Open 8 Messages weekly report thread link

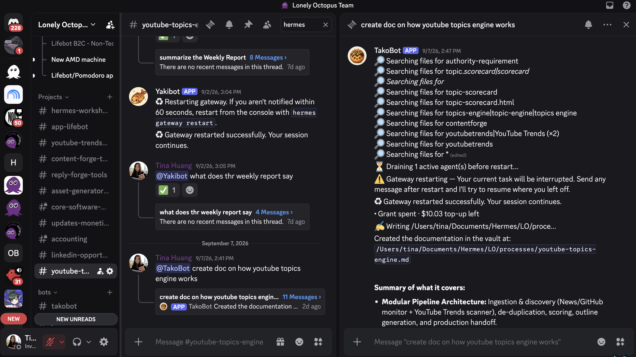[x=268, y=58]
